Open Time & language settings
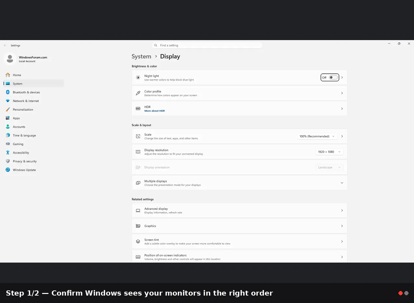This screenshot has height=303, width=414. (x=34, y=135)
